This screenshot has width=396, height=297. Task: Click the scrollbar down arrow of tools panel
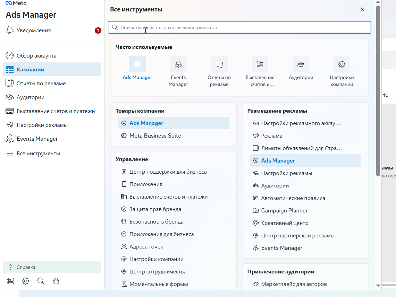click(x=378, y=286)
